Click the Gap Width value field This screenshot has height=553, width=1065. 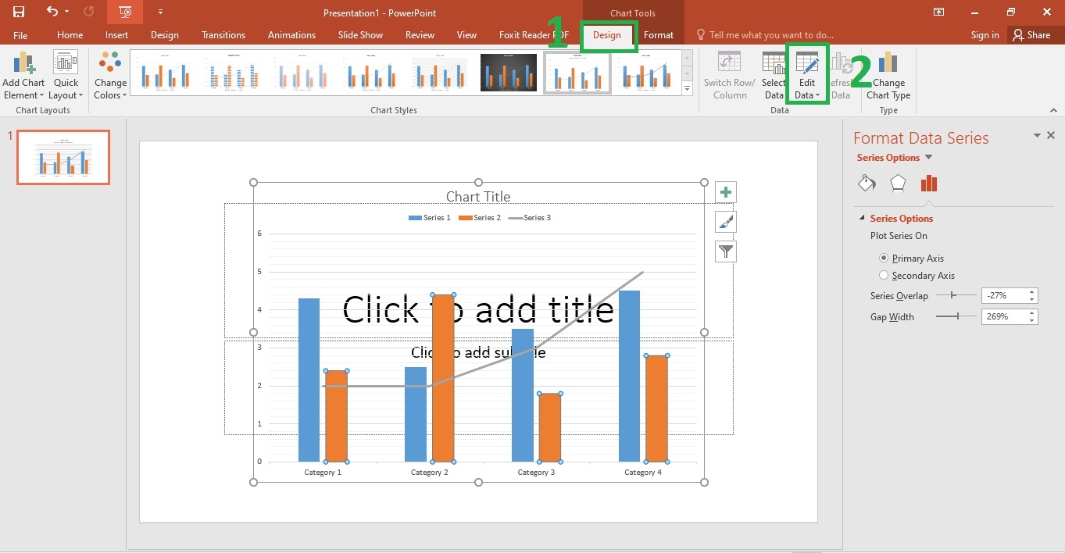pyautogui.click(x=1003, y=316)
